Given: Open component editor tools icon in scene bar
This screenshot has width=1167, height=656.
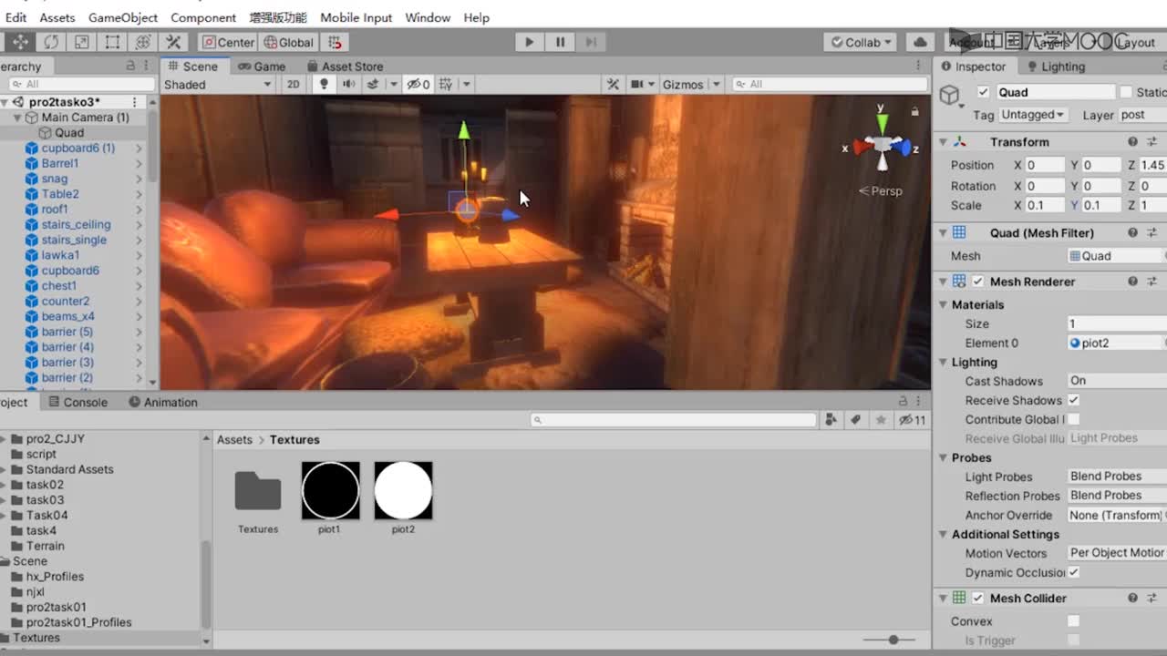Looking at the screenshot, I should point(613,84).
